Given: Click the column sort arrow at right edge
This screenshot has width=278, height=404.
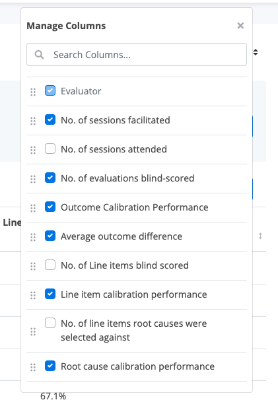Looking at the screenshot, I should click(x=260, y=236).
